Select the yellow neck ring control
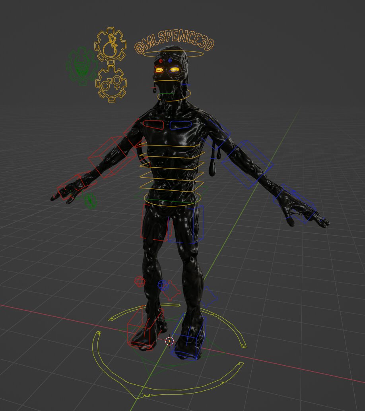The image size is (365, 411). [174, 95]
